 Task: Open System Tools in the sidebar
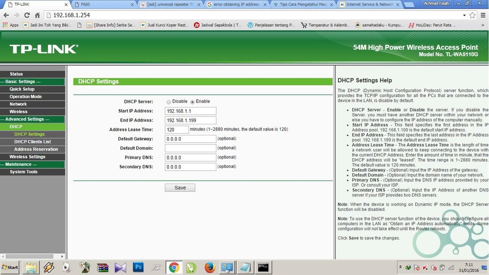(32, 172)
